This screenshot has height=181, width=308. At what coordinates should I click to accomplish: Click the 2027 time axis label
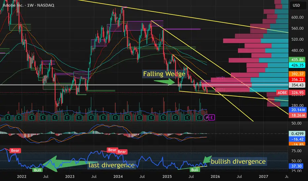click(263, 176)
